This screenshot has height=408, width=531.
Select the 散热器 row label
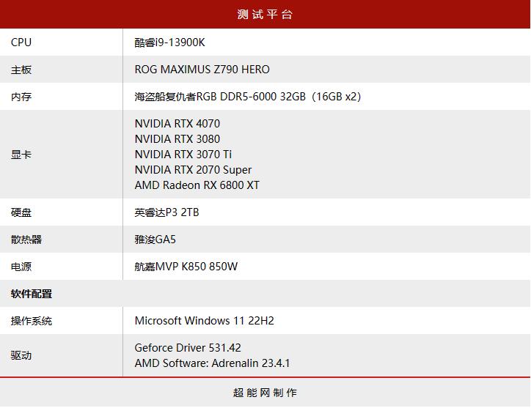(26, 240)
